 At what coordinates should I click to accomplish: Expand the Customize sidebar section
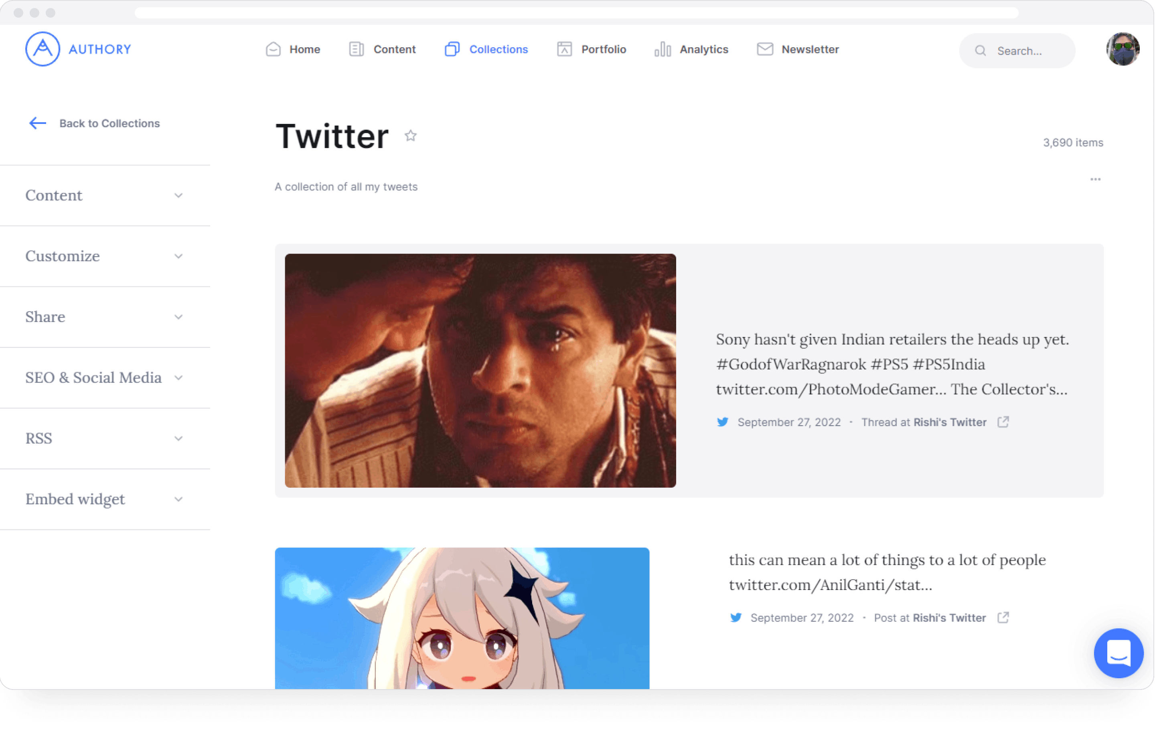click(x=105, y=256)
